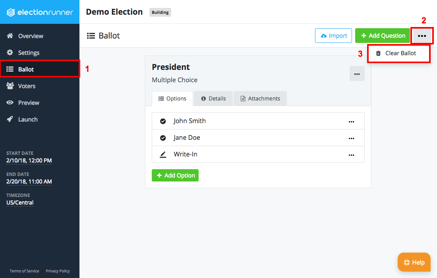Viewport: 437px width, 278px height.
Task: Switch to the Details tab
Action: tap(213, 98)
